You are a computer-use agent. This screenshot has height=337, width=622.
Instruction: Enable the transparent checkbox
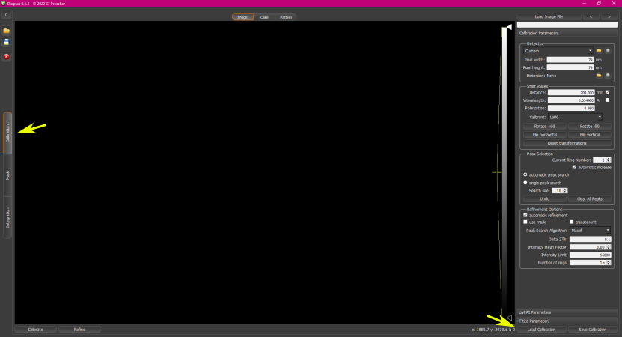click(x=572, y=222)
